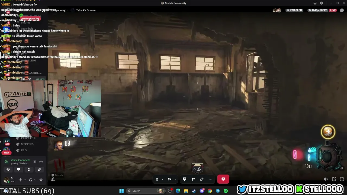Mute the stream volume speaker icon

click(326, 179)
